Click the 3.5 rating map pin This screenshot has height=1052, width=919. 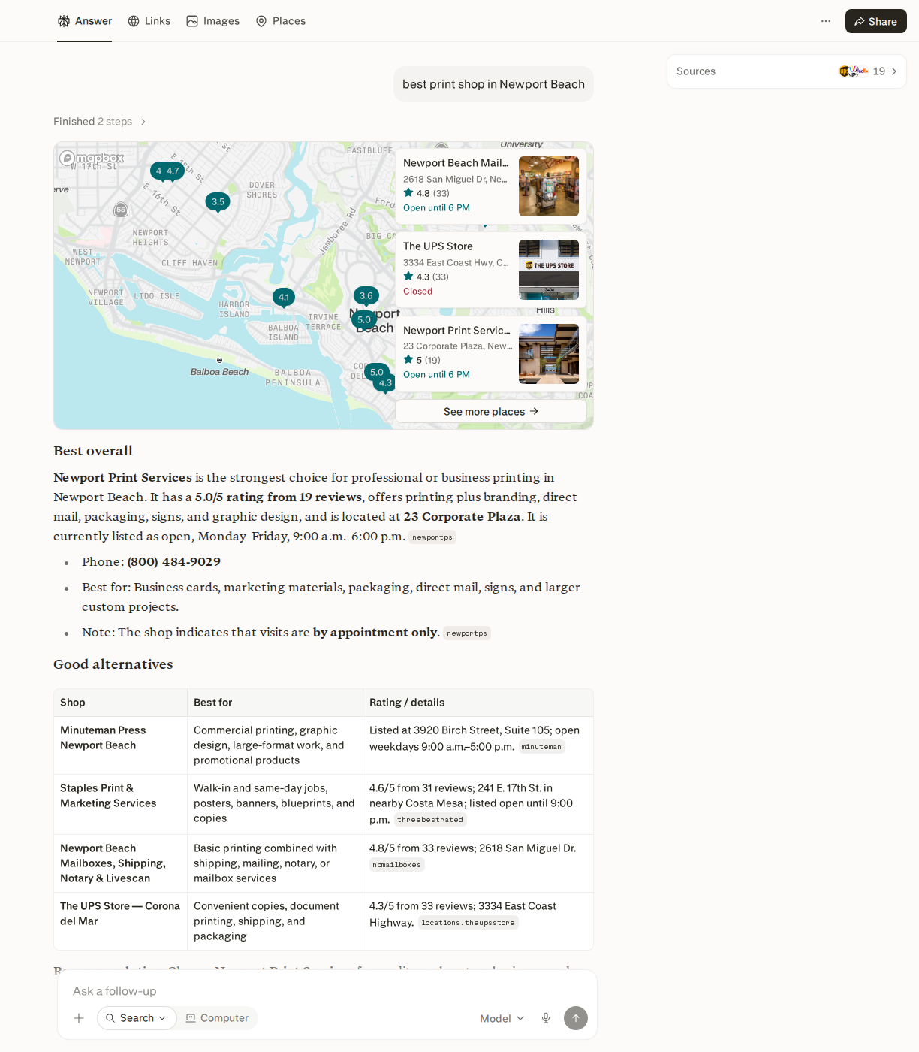tap(218, 201)
